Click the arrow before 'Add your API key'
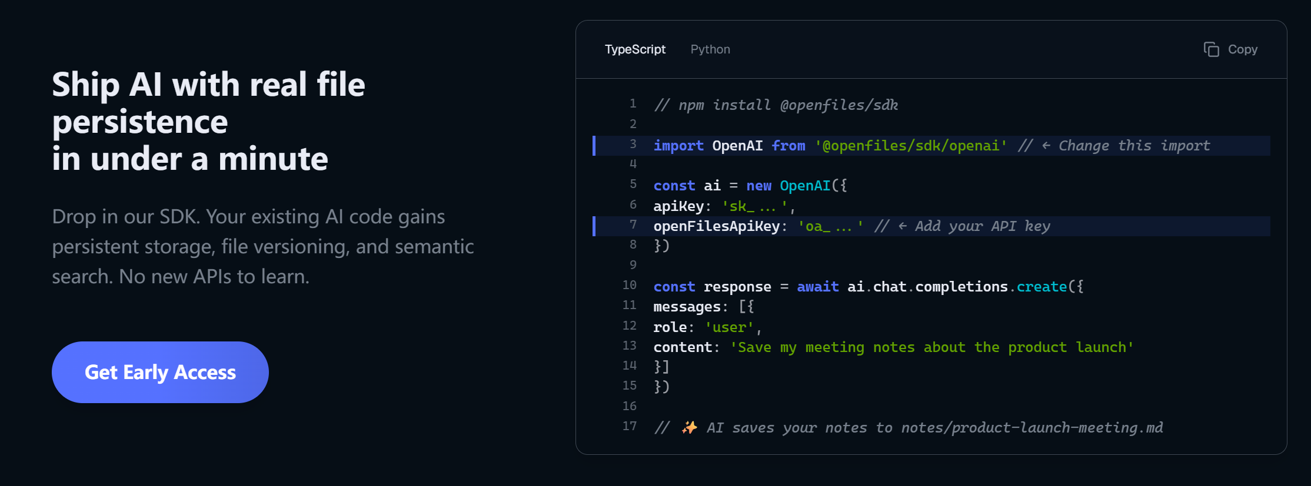This screenshot has width=1311, height=486. pyautogui.click(x=902, y=226)
